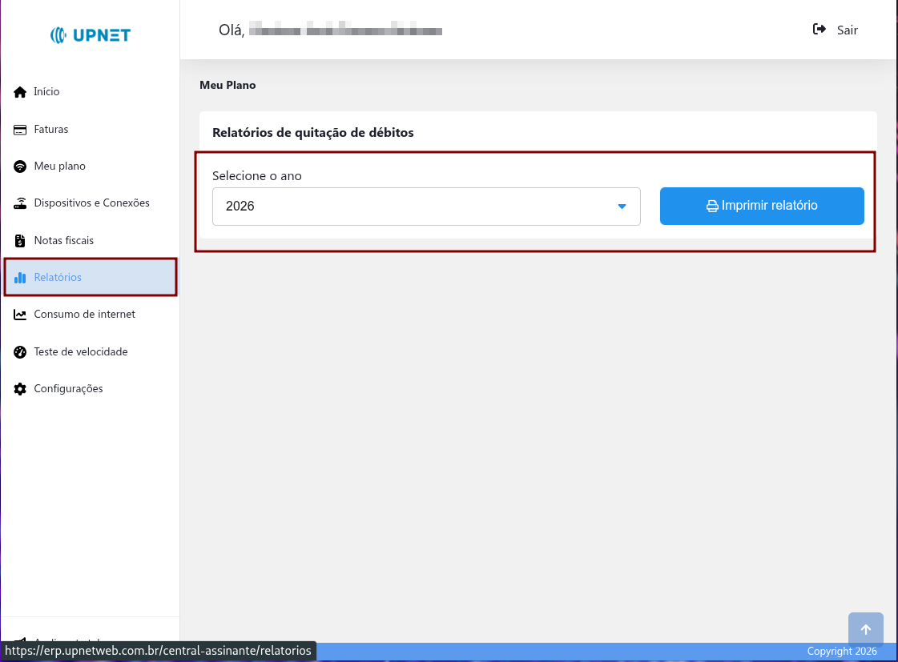898x662 pixels.
Task: Click the UPNET logo
Action: (90, 35)
